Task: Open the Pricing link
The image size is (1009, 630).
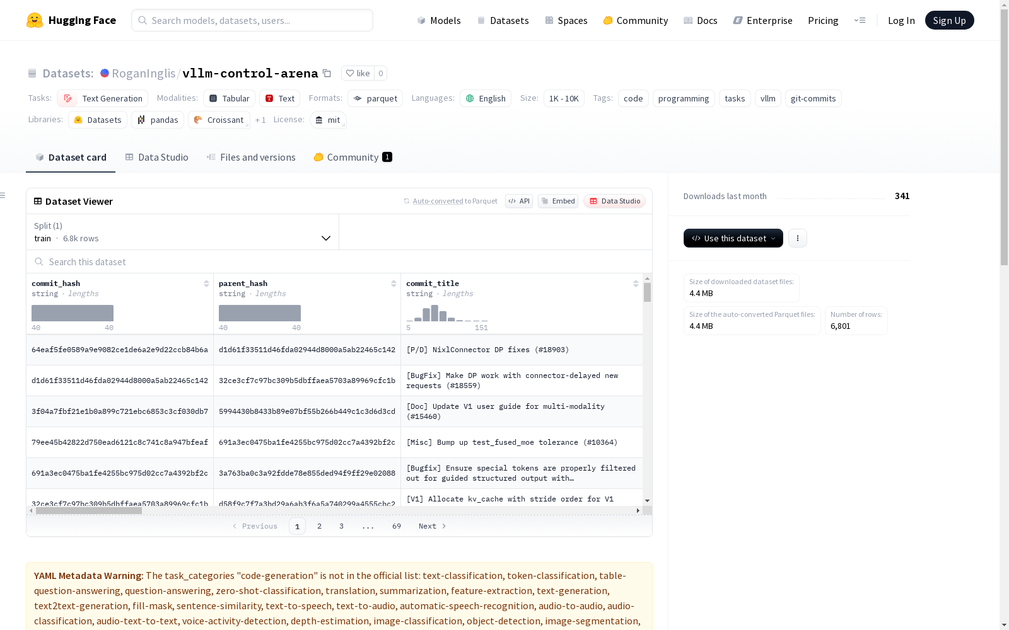Action: 823,20
